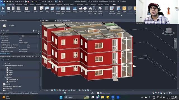Open the East elevation view

click(x=10, y=68)
